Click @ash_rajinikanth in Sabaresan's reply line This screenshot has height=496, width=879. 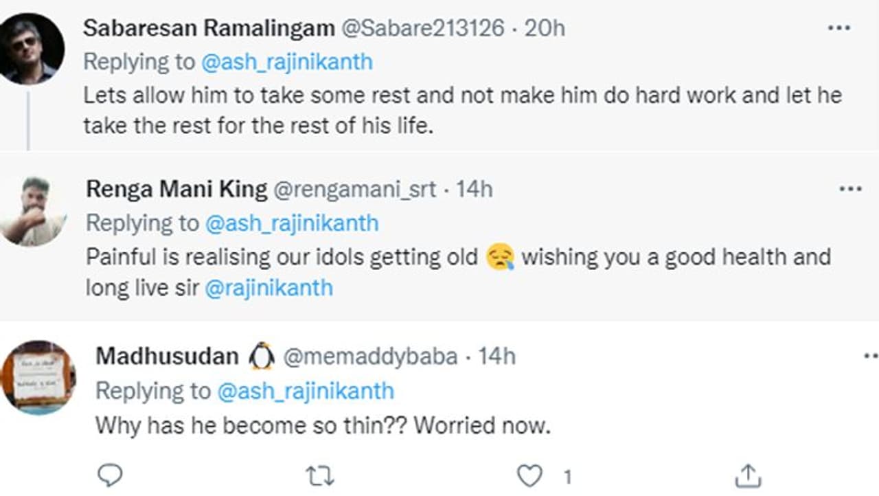(287, 62)
